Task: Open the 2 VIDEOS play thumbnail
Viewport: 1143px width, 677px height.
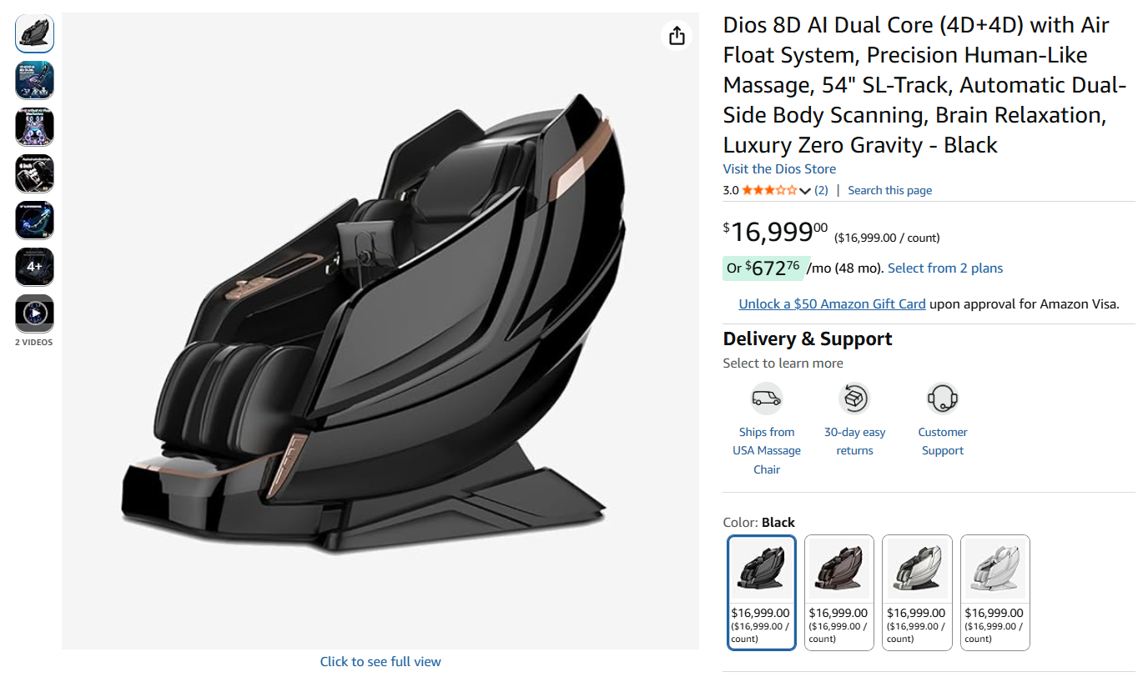Action: pyautogui.click(x=34, y=313)
